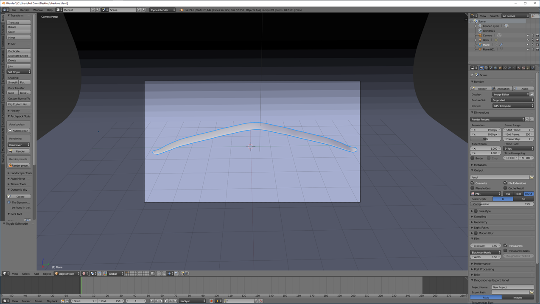Play animation forward
Viewport: 540px width, 304px height.
click(166, 301)
